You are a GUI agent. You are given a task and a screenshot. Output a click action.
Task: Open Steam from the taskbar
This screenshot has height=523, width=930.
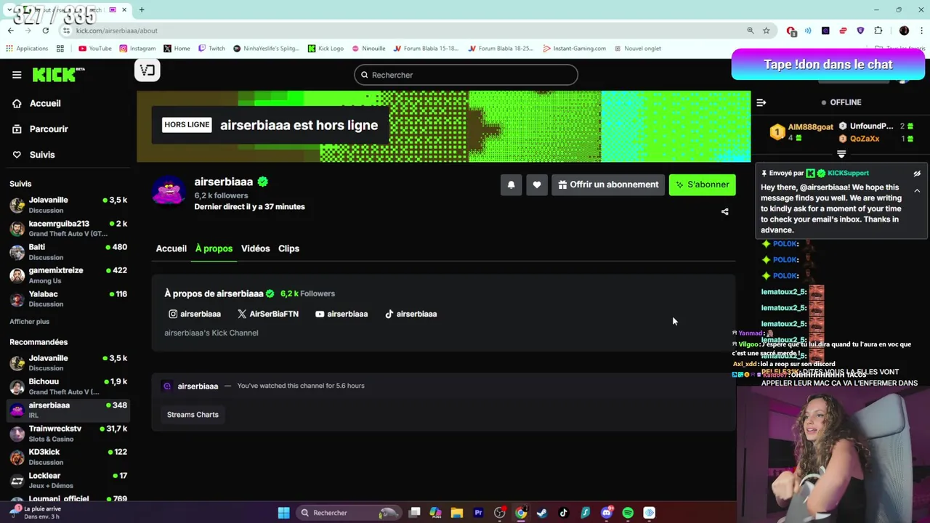click(x=542, y=513)
